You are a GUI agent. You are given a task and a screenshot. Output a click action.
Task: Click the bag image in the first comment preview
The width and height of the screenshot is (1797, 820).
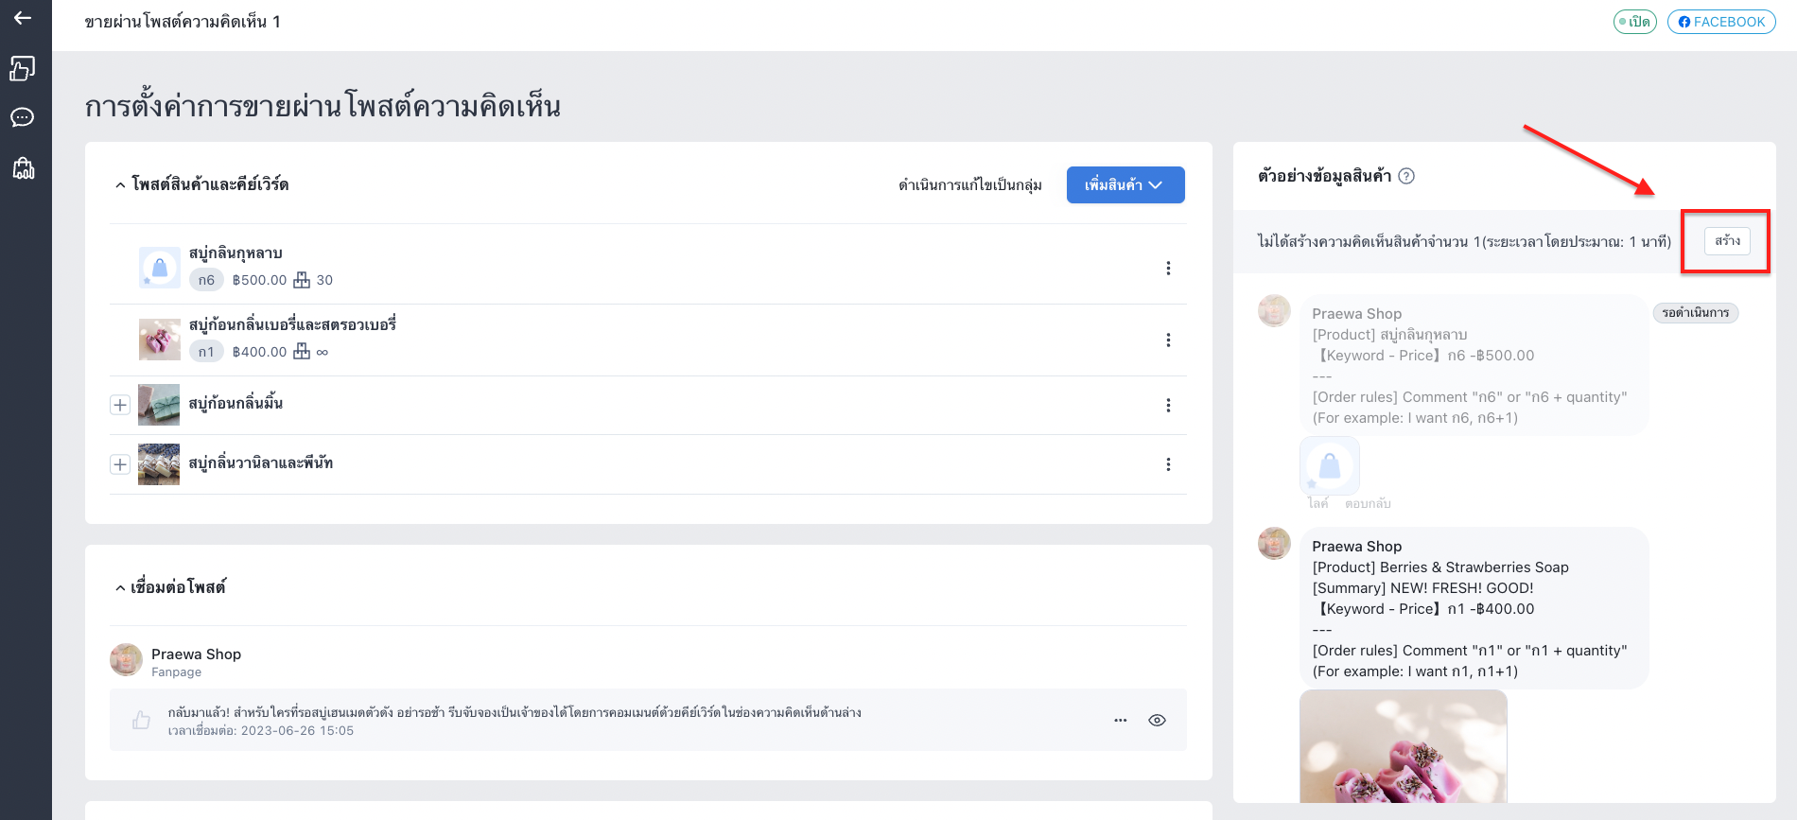(x=1330, y=465)
